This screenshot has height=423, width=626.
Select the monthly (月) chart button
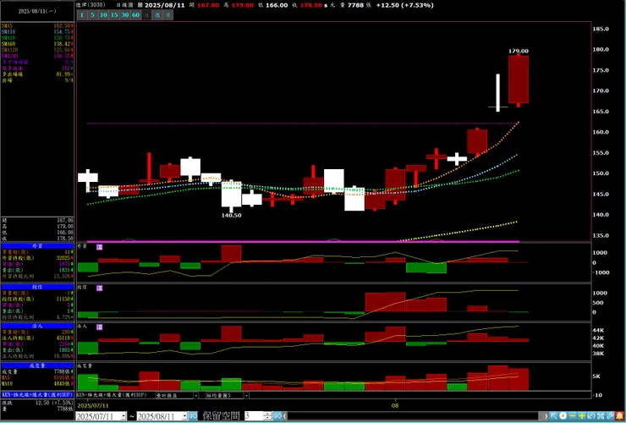(168, 15)
